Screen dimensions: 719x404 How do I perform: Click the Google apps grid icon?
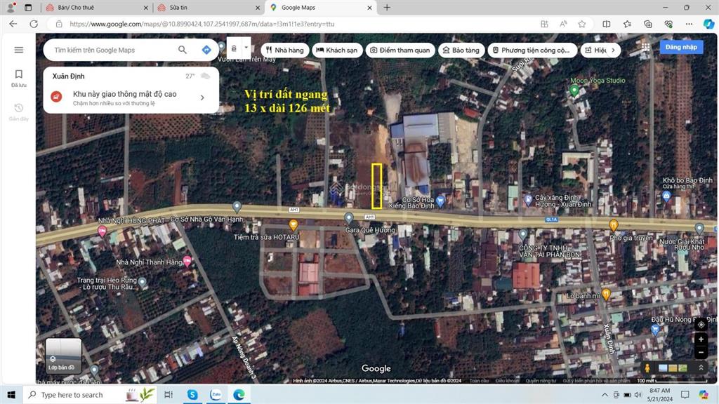tap(646, 47)
